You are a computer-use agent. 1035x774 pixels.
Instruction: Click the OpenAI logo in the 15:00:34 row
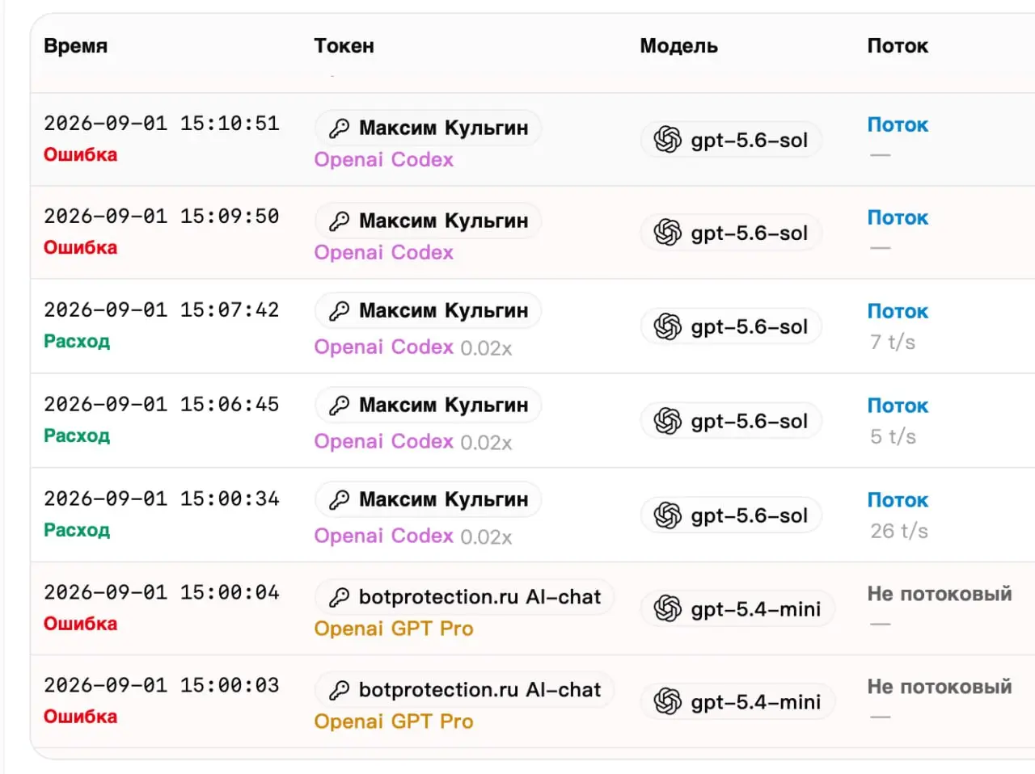[x=668, y=515]
